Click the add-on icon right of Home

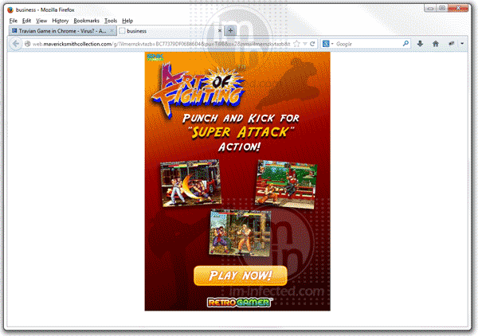pos(452,44)
